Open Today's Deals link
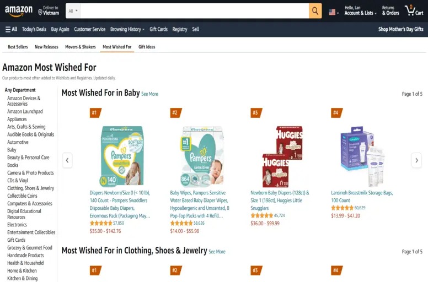This screenshot has height=282, width=428. pyautogui.click(x=34, y=29)
